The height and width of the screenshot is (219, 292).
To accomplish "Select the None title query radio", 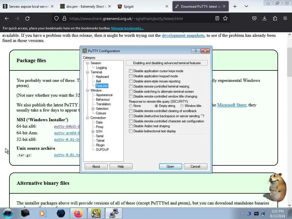I will [x=131, y=106].
